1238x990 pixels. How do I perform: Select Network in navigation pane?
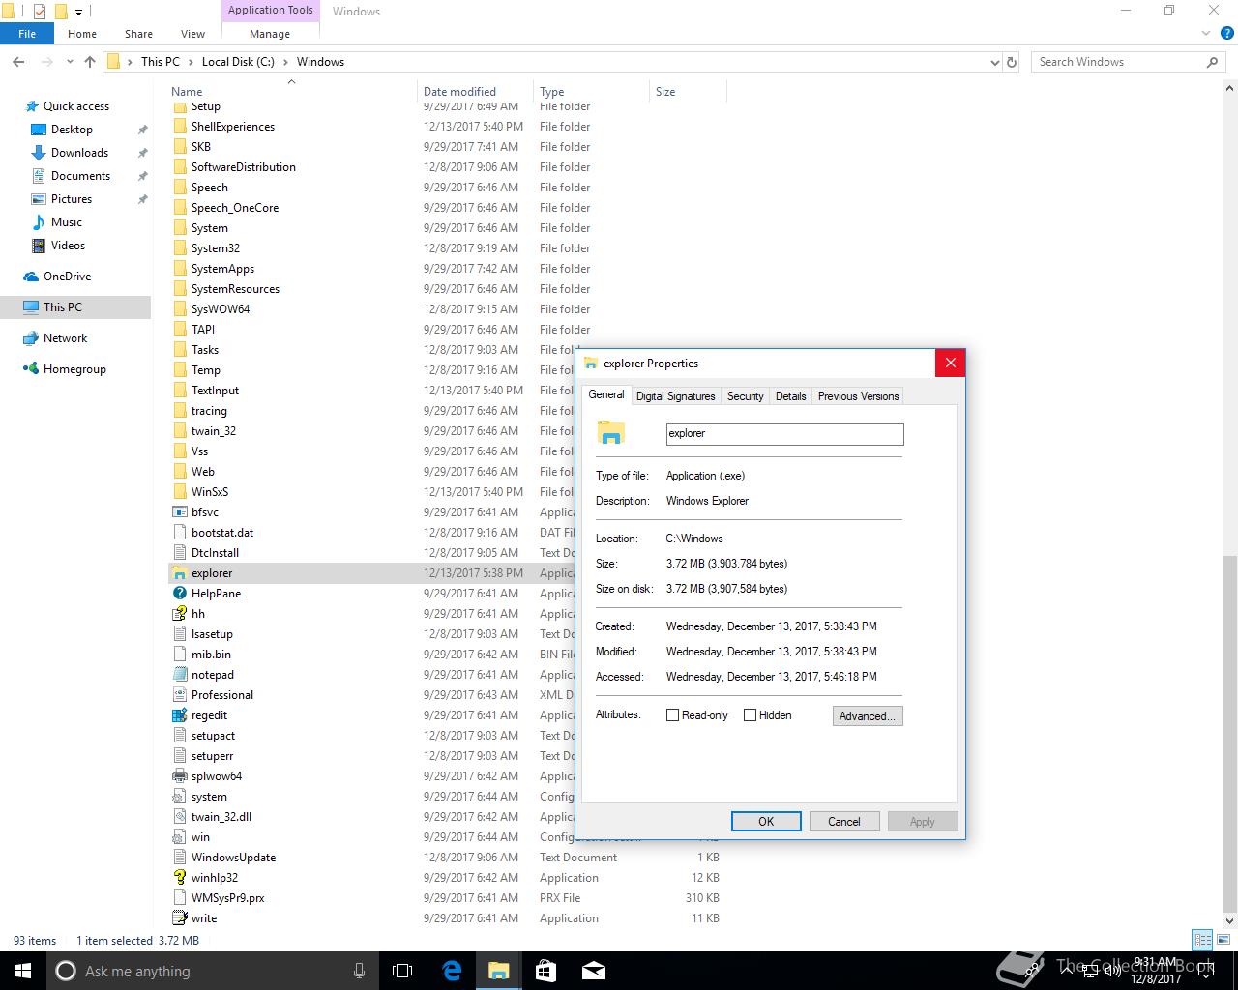click(65, 338)
